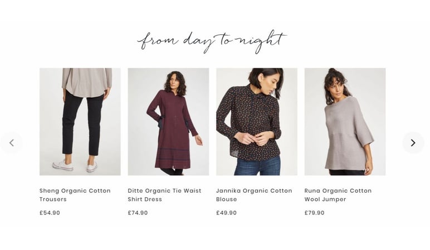Open the Runa Organic Cotton Wool Jumper photo

pyautogui.click(x=345, y=122)
